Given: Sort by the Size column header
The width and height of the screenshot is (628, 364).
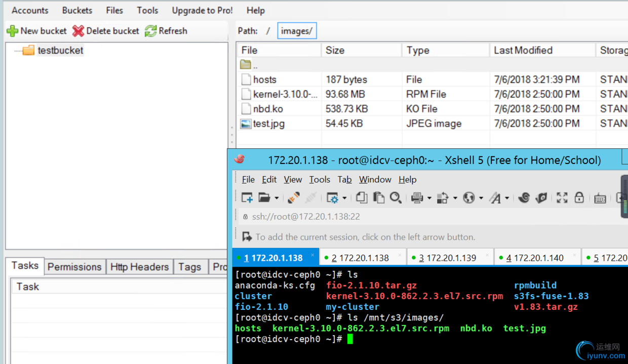Looking at the screenshot, I should click(362, 50).
